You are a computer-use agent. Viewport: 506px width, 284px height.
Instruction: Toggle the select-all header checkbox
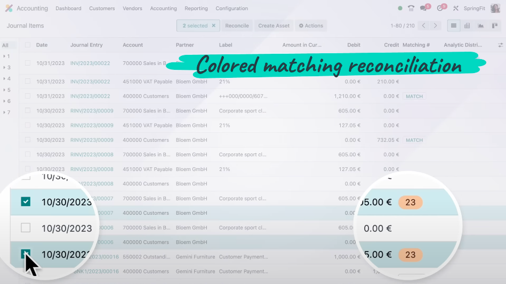(28, 45)
